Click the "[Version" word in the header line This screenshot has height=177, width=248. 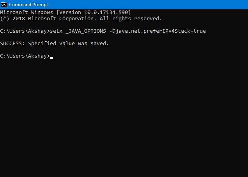[69, 12]
